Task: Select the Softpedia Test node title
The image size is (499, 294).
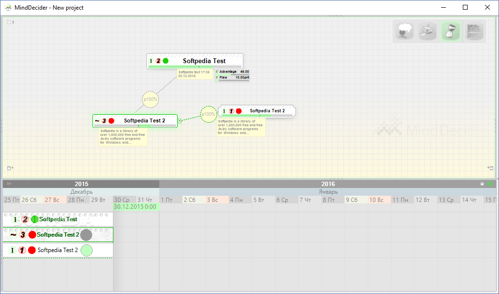Action: 204,61
